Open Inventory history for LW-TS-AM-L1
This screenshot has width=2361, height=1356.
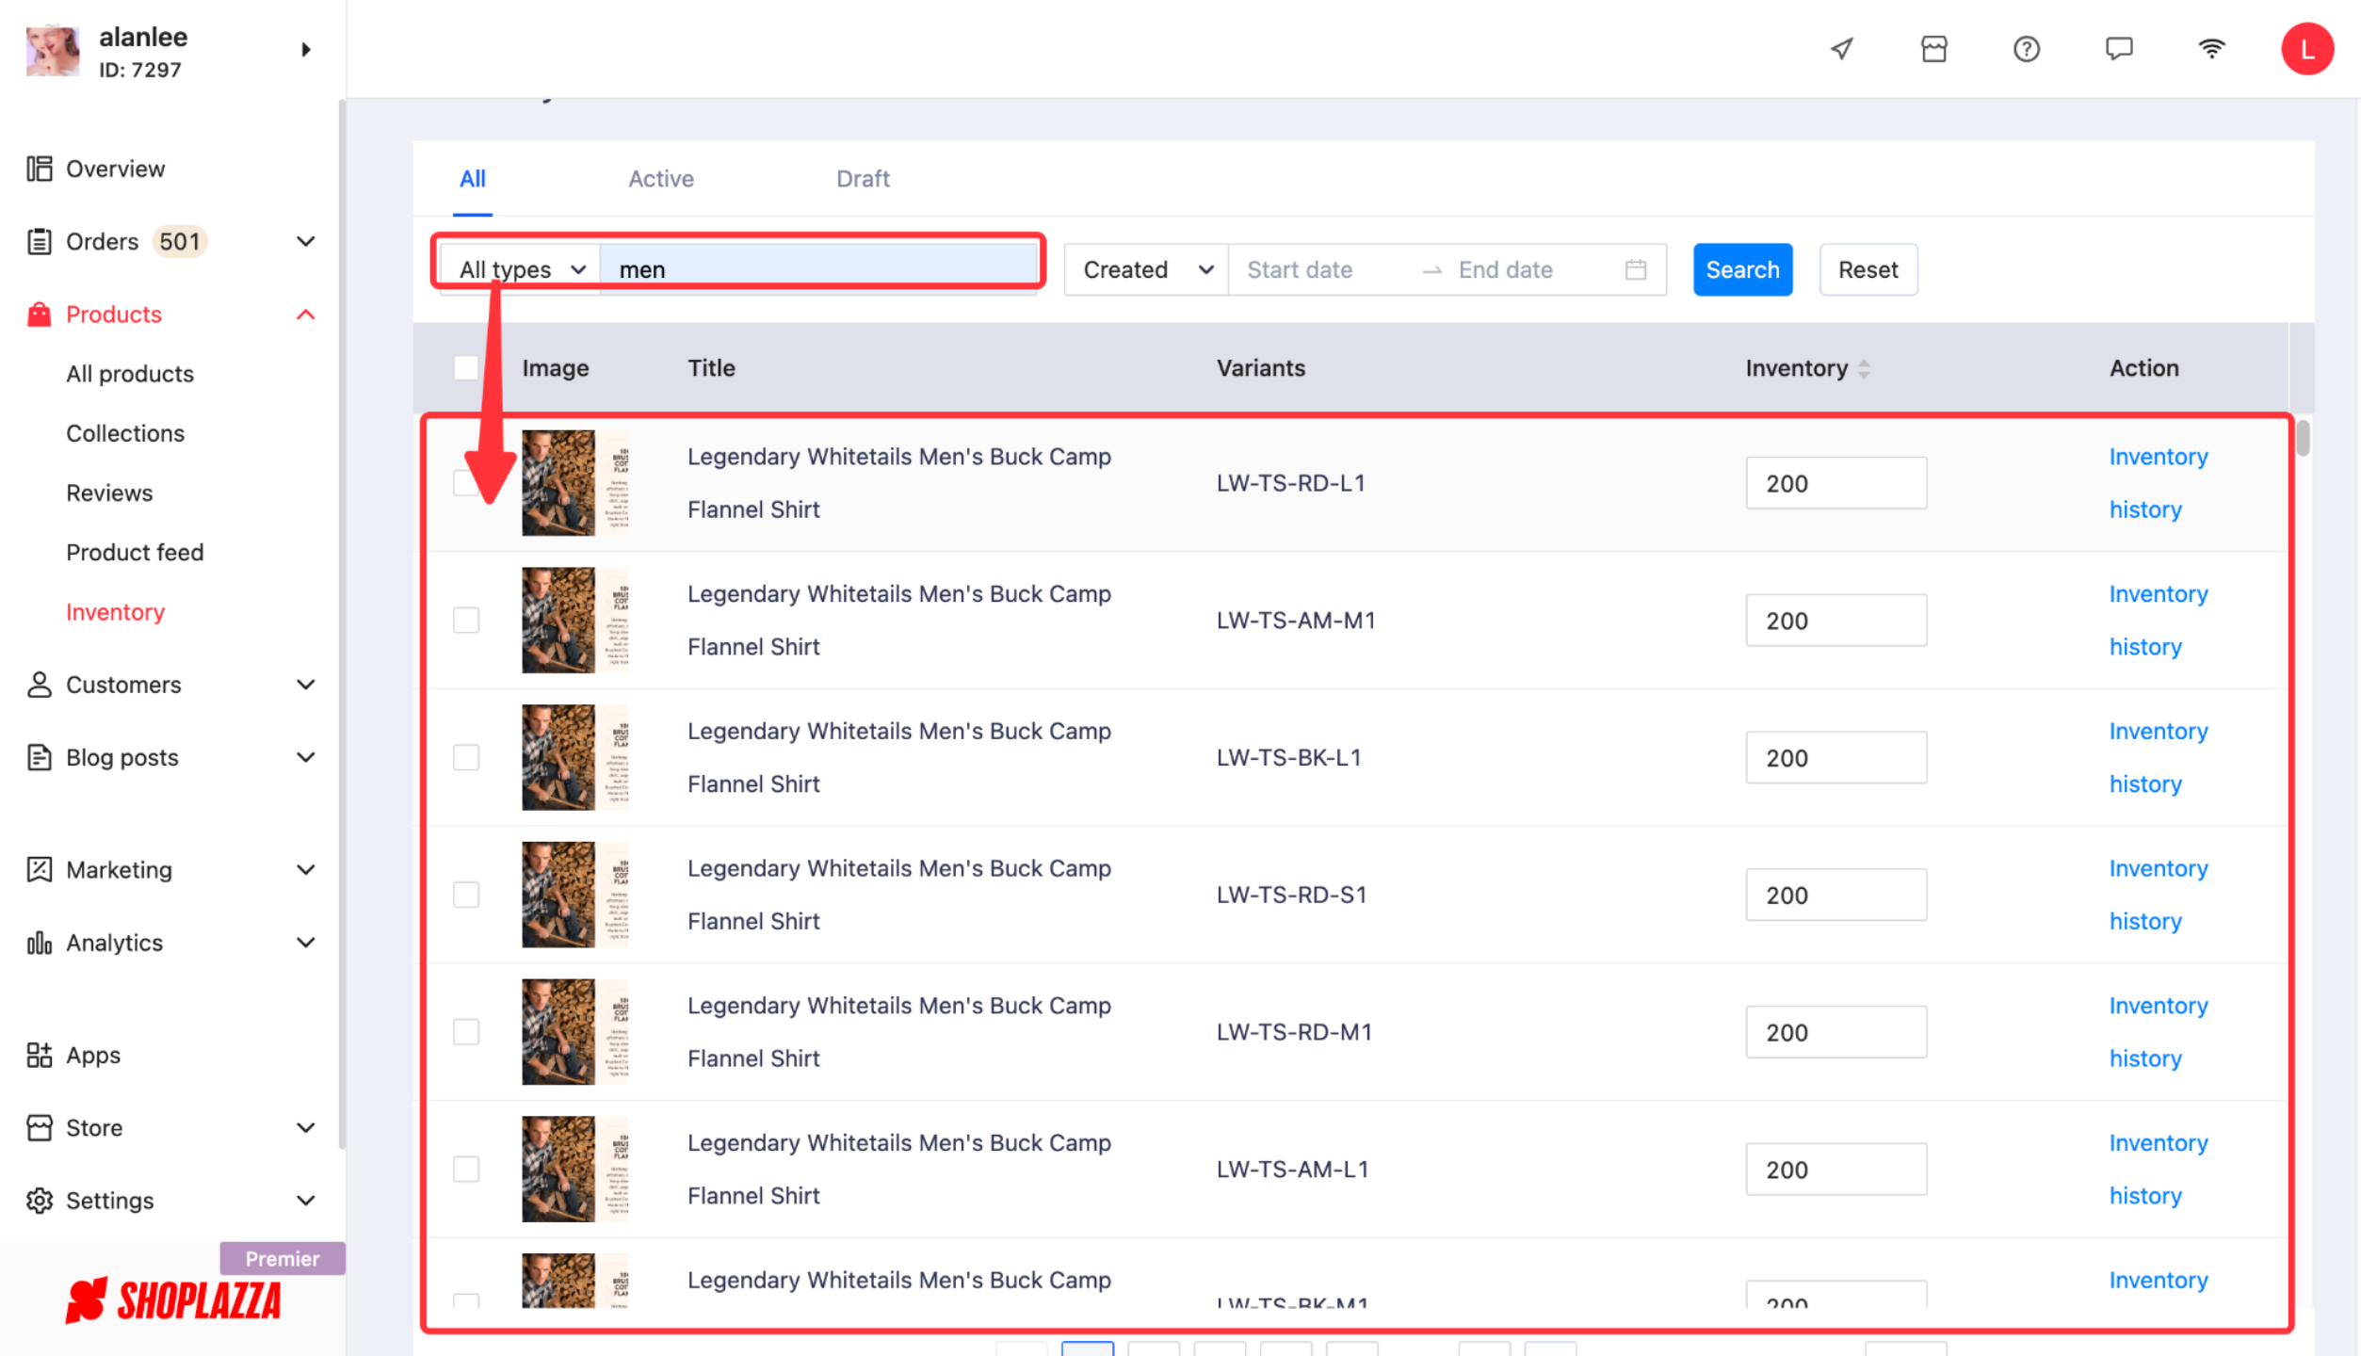coord(2159,1170)
